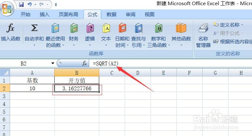The height and width of the screenshot is (136, 252).
Task: Click the Redo arrow icon
Action: click(42, 4)
